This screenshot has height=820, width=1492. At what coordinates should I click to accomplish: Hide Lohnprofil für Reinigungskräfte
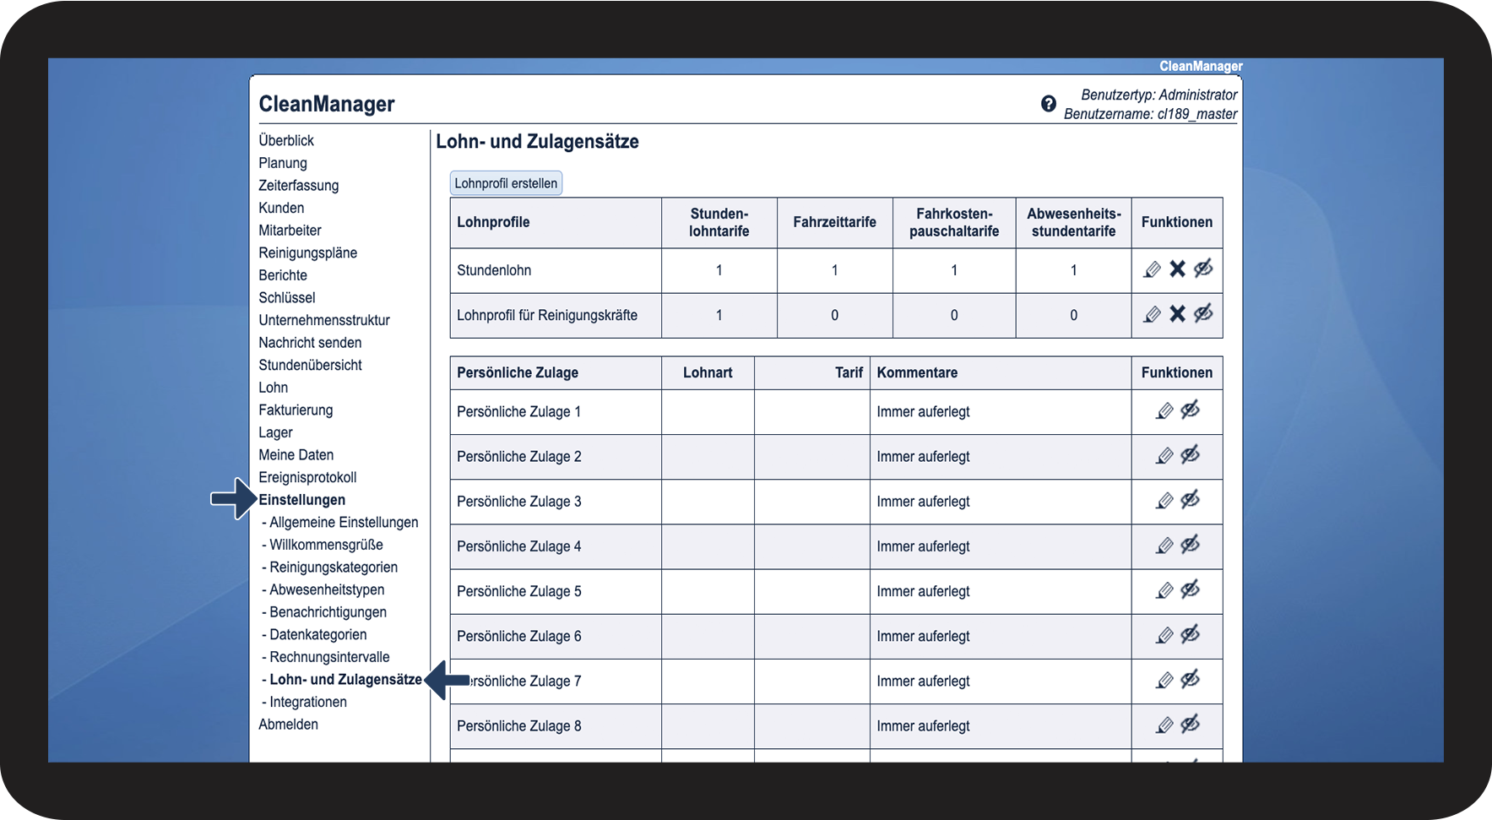(x=1203, y=313)
